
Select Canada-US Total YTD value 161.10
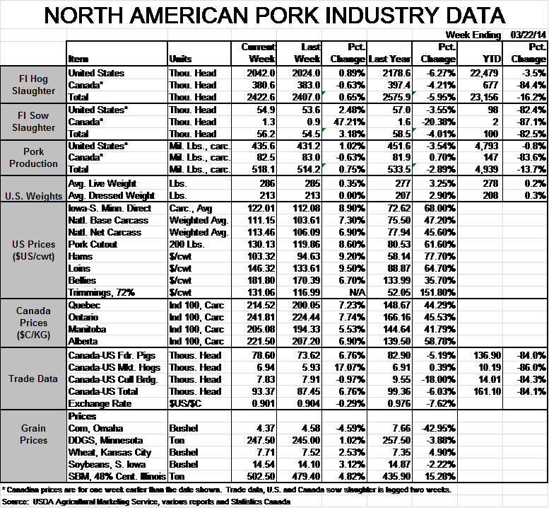coord(487,391)
